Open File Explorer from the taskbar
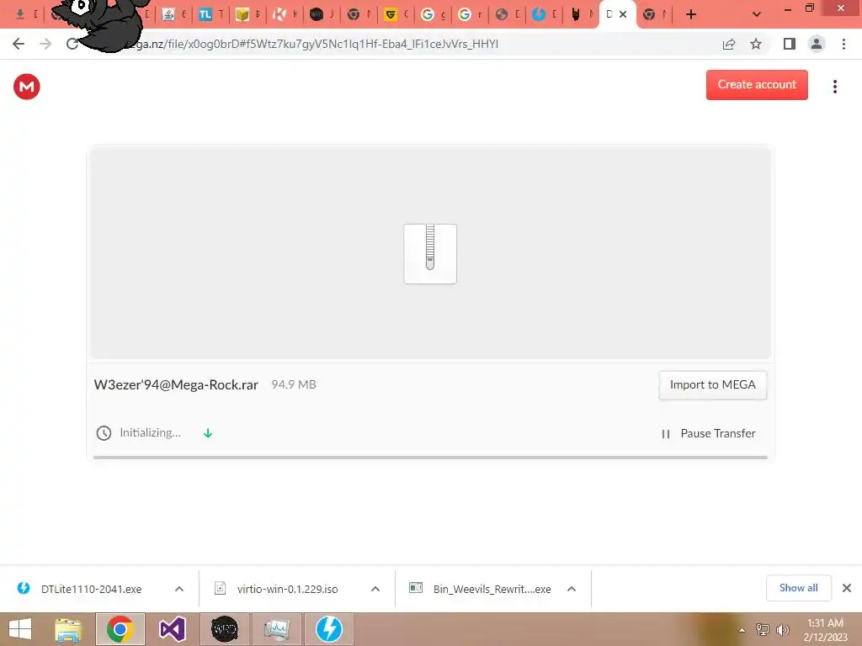This screenshot has height=646, width=862. [x=68, y=629]
